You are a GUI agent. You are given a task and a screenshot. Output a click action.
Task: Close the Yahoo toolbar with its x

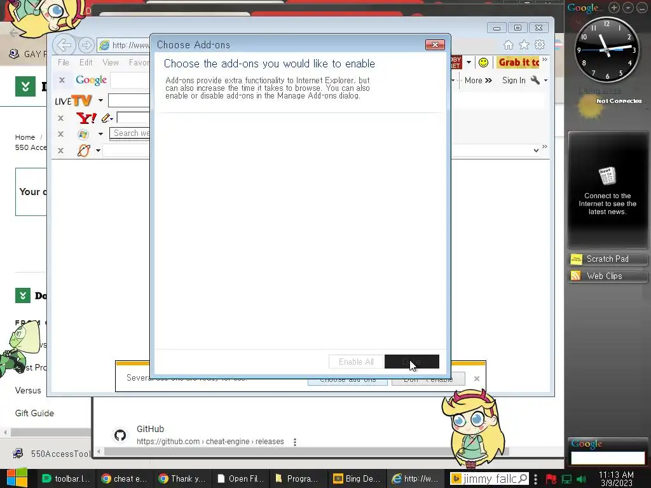pos(60,118)
